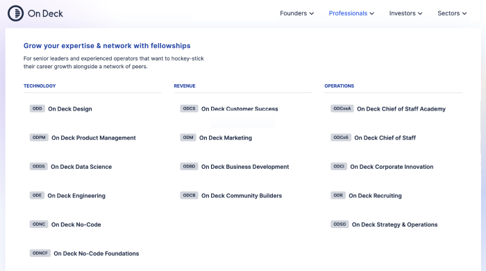Viewport: 486px width, 271px height.
Task: Click the ODSO badge icon
Action: [340, 224]
